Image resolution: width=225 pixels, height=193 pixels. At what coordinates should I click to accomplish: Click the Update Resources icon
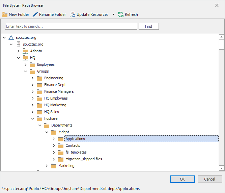73,15
